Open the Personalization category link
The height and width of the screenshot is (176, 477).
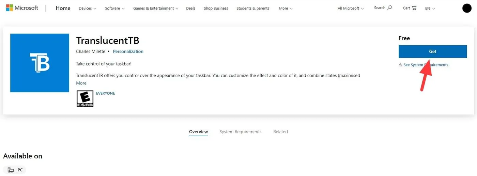128,52
